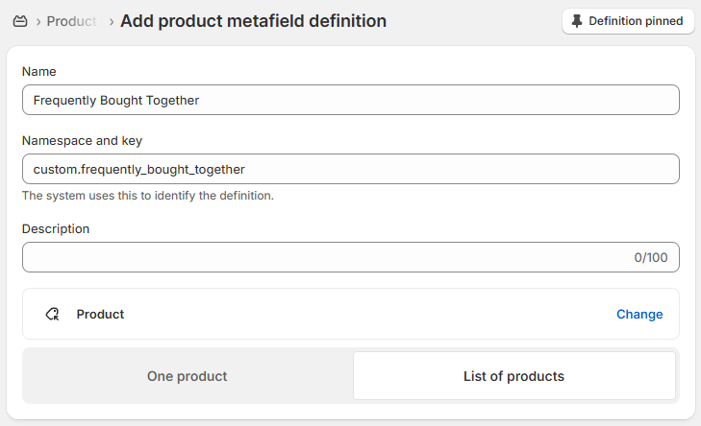
Task: Click the helper text about identifying the definition
Action: coord(148,196)
